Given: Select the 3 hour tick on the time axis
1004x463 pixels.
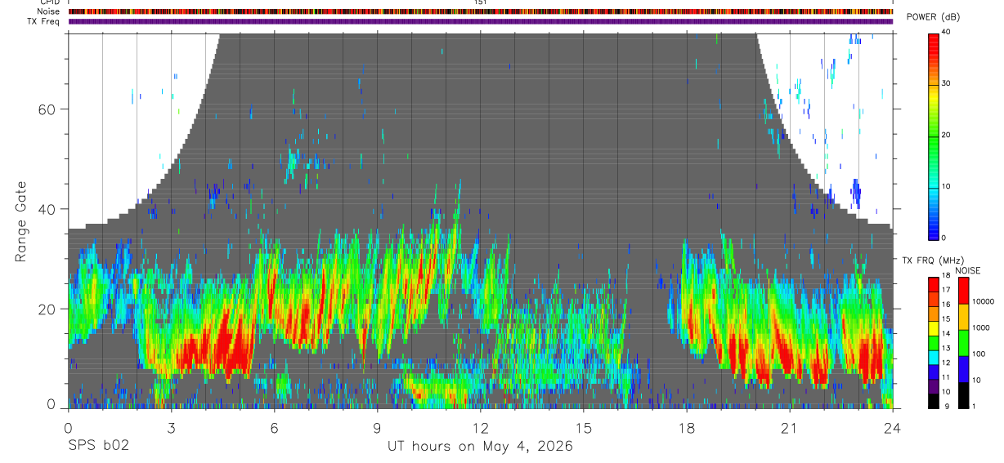Looking at the screenshot, I should coord(171,428).
